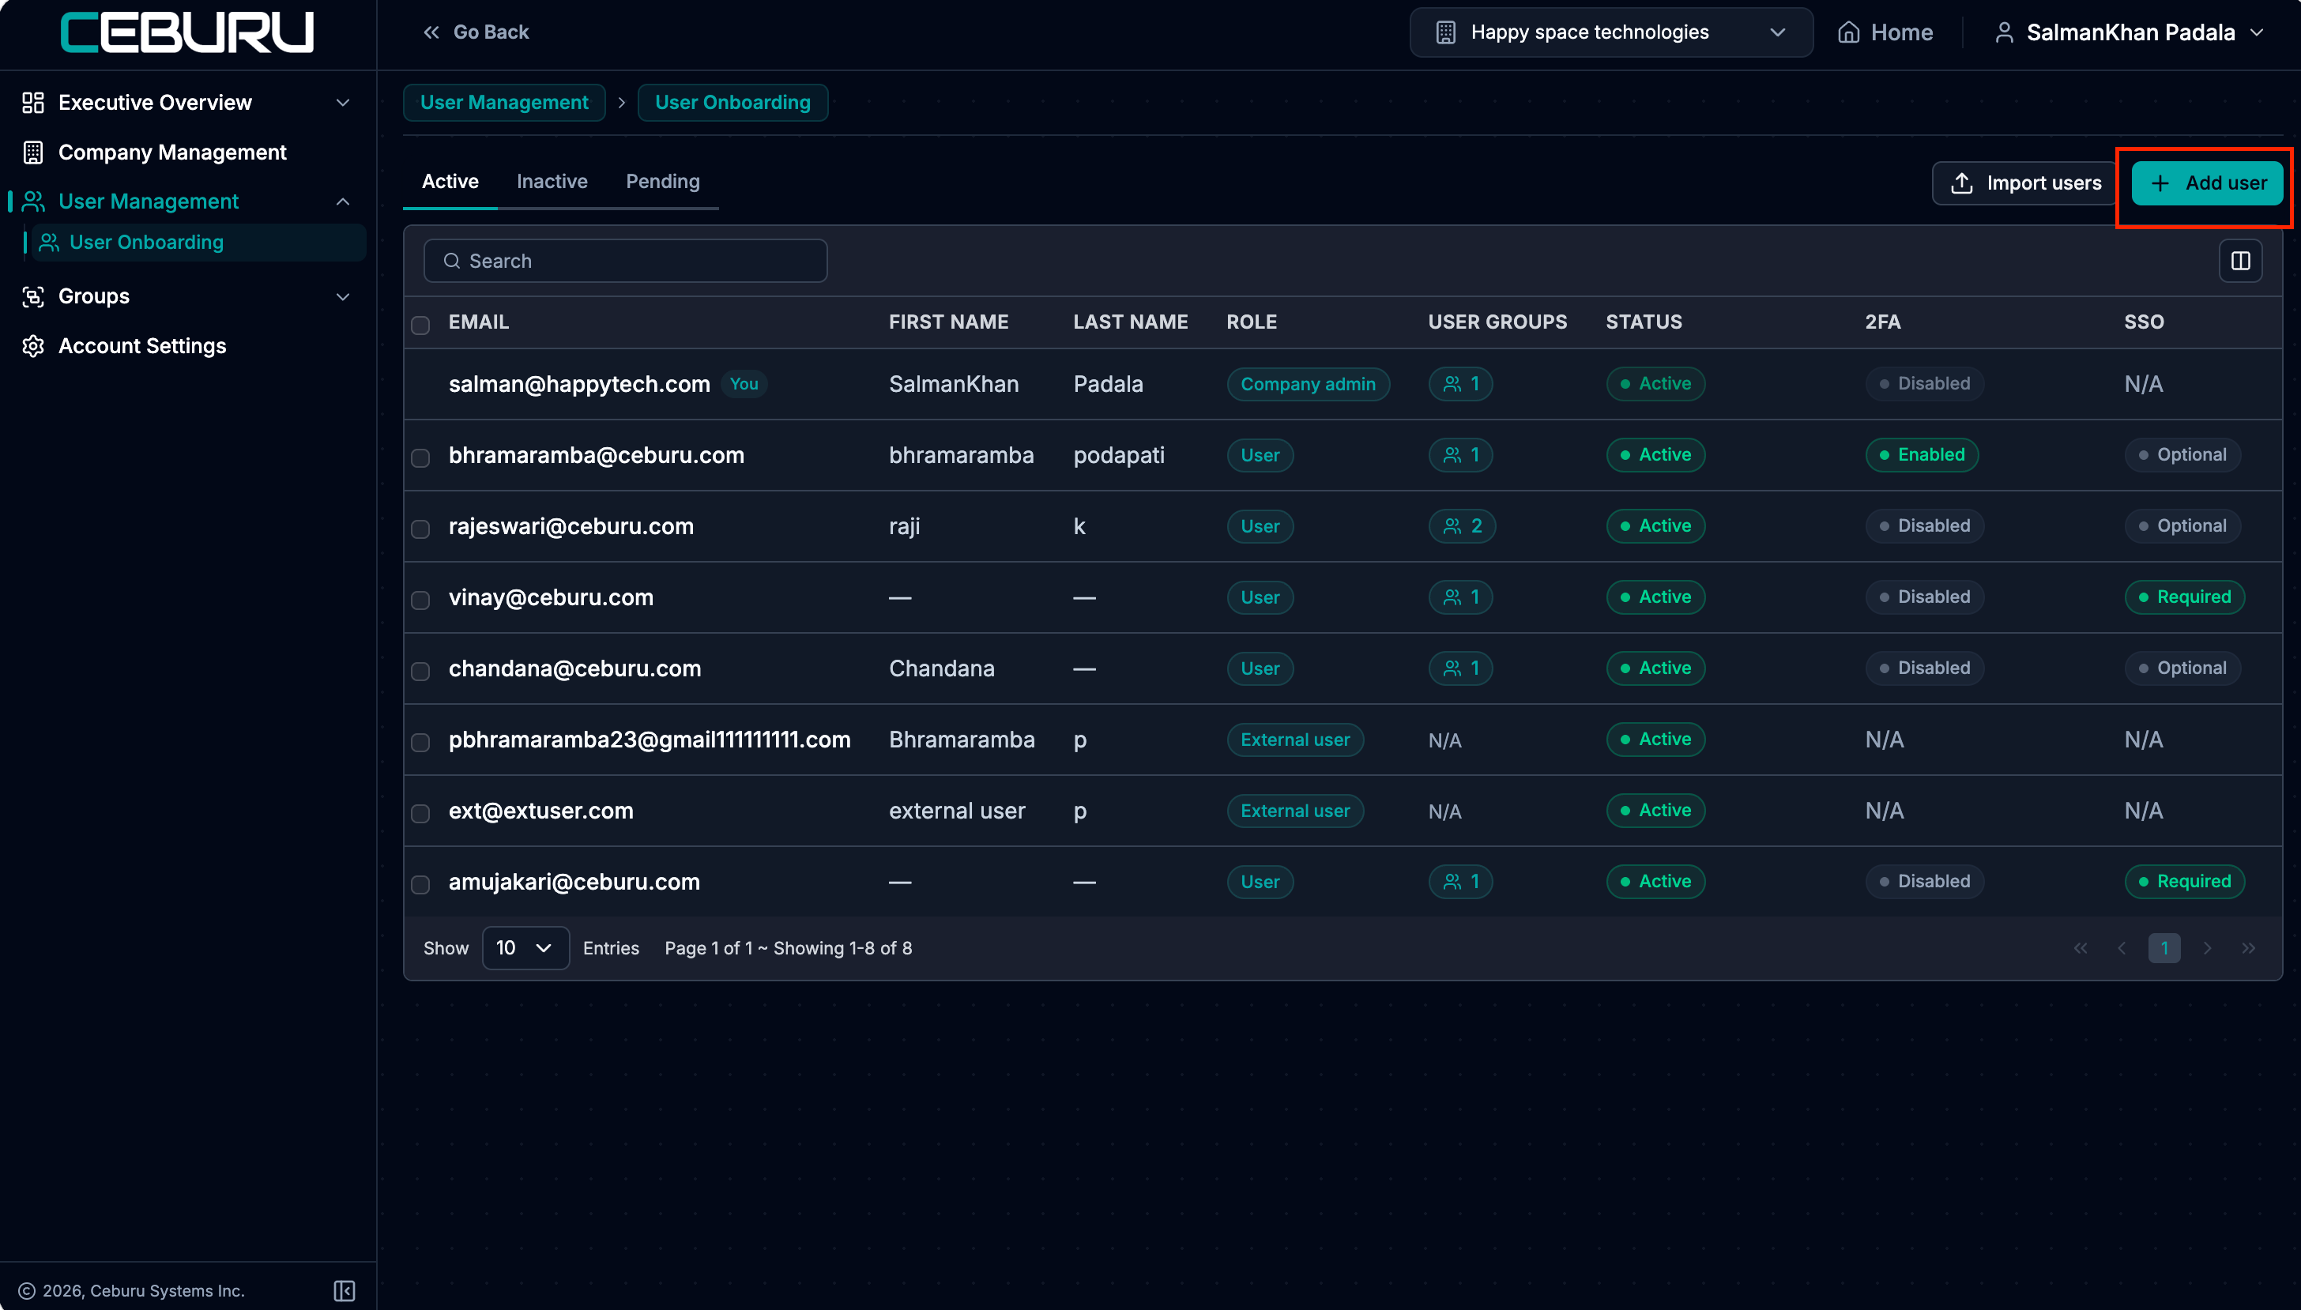2301x1310 pixels.
Task: Click the You badge next to salman@happytech.com
Action: click(743, 384)
